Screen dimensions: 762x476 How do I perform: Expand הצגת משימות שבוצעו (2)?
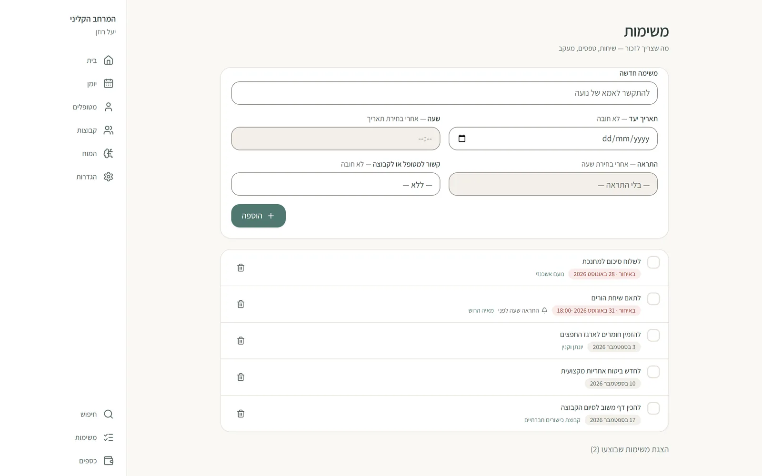[x=629, y=449]
